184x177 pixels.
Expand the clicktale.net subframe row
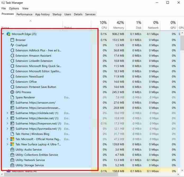point(7,113)
